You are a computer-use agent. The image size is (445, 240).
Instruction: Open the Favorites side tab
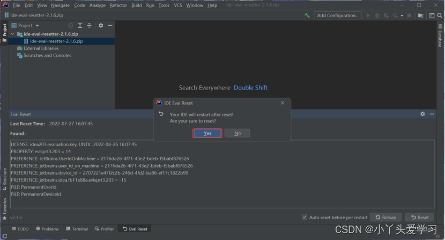[x=4, y=209]
